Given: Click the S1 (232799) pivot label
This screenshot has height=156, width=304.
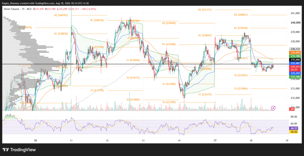Looking at the screenshot, I should point(97,90).
